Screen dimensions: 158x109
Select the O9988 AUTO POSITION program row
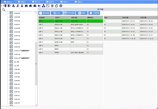point(71,52)
